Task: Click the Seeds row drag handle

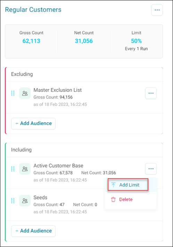Action: coord(13,201)
